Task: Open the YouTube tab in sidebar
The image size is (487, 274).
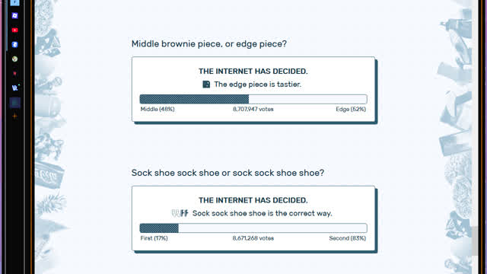Action: coord(14,30)
